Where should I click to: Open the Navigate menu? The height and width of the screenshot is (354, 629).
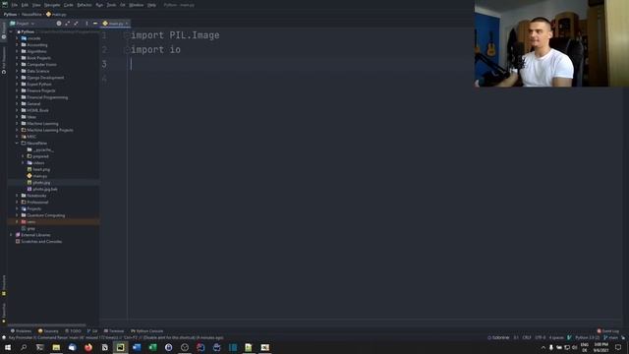pos(52,5)
